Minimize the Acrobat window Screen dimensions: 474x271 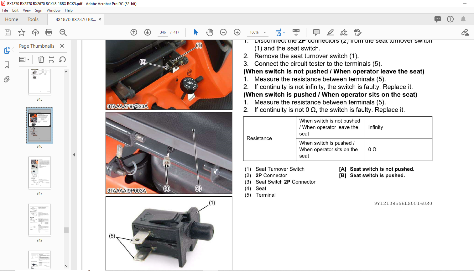(465, 3)
